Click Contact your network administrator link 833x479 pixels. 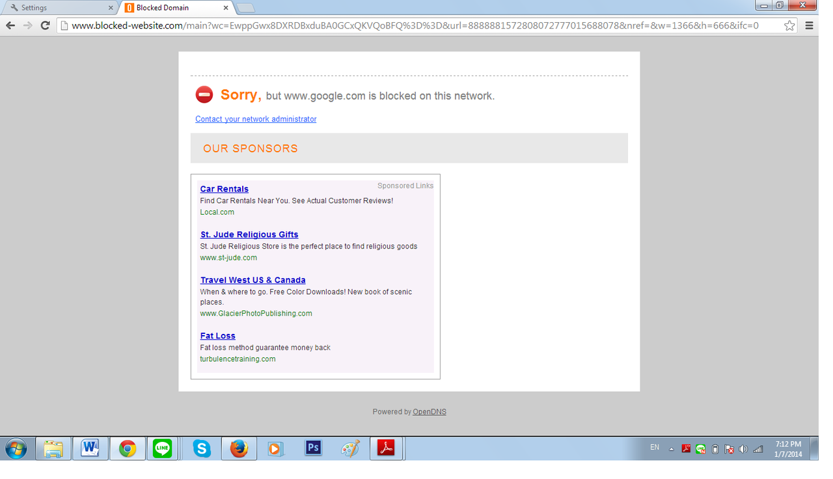256,119
